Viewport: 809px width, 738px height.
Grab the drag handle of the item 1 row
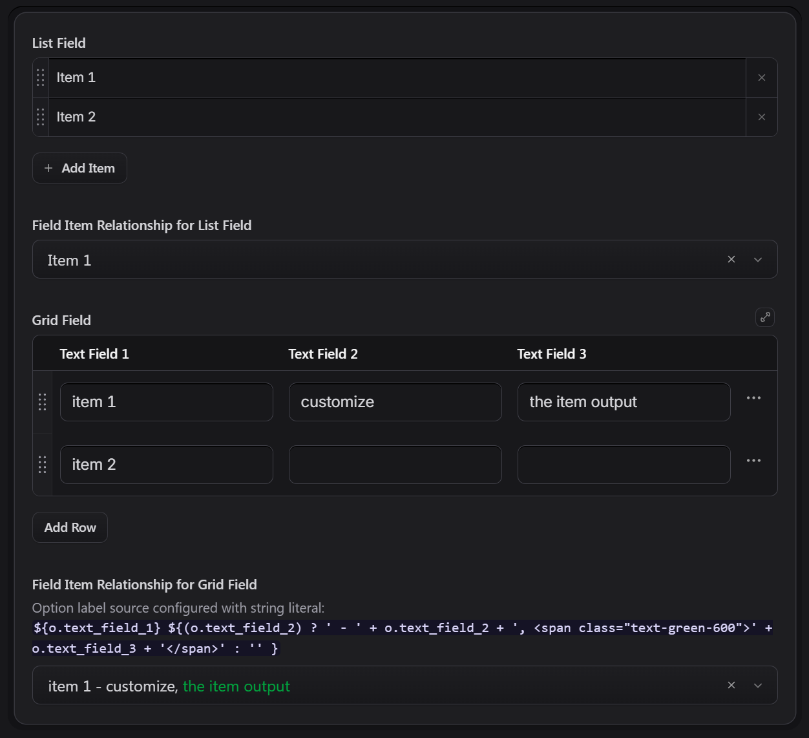point(43,402)
